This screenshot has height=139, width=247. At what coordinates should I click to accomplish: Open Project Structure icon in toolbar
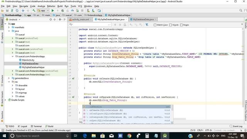click(x=99, y=10)
